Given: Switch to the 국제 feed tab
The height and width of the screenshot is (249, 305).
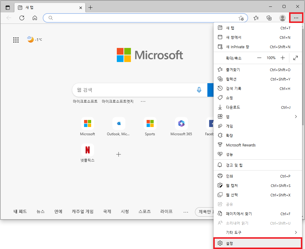Looking at the screenshot, I should pyautogui.click(x=107, y=211).
